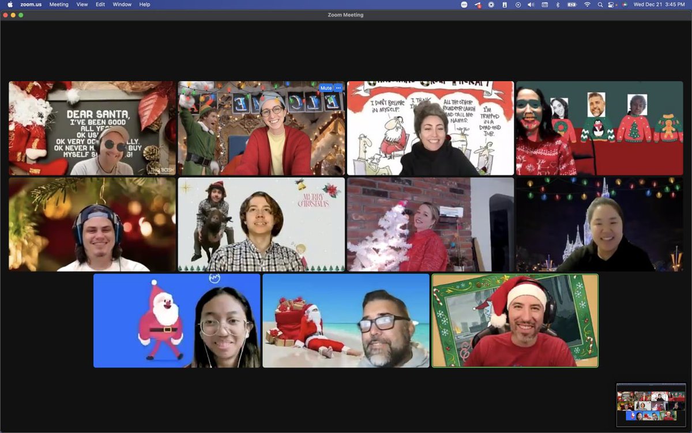Toggle mute on the elf-background participant
The image size is (692, 433).
[326, 88]
